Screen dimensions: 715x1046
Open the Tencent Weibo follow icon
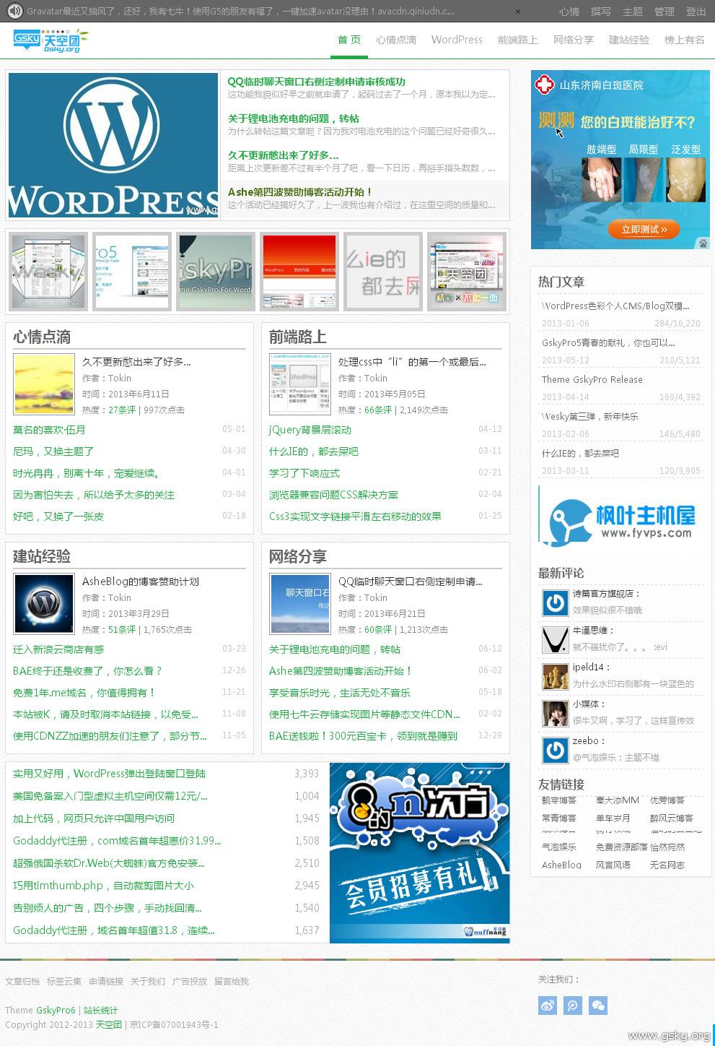pos(573,1005)
